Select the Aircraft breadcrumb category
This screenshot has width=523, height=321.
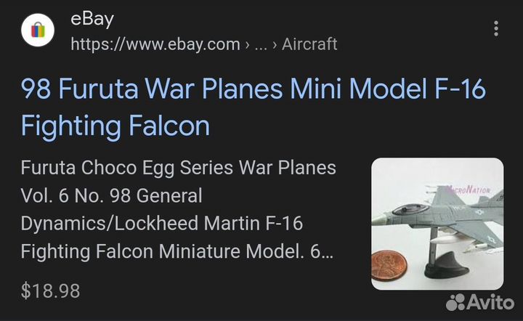(x=309, y=44)
